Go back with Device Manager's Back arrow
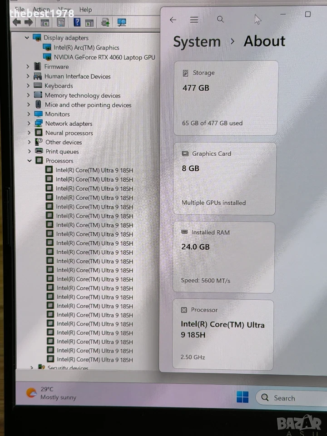The width and height of the screenshot is (327, 436). pos(17,23)
